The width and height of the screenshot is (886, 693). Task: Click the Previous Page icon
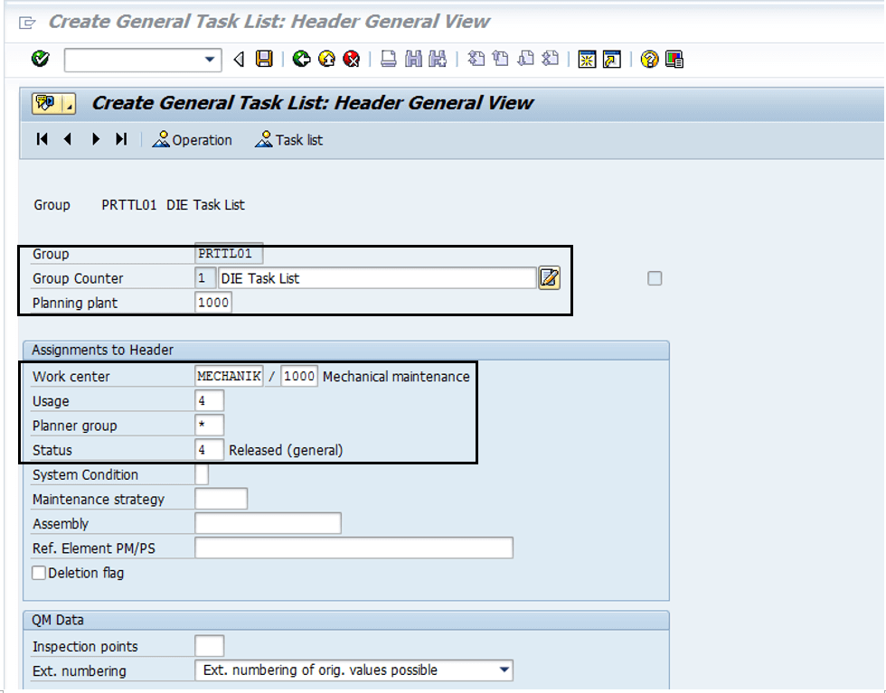(x=501, y=59)
